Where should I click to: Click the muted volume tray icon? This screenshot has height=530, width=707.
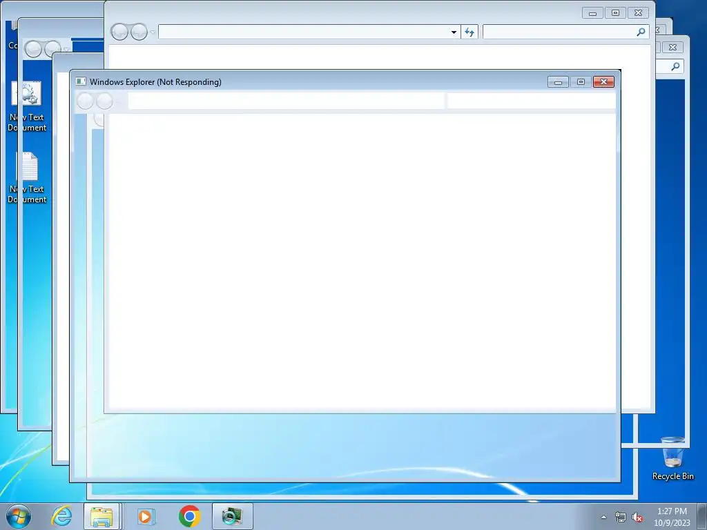[x=637, y=518]
